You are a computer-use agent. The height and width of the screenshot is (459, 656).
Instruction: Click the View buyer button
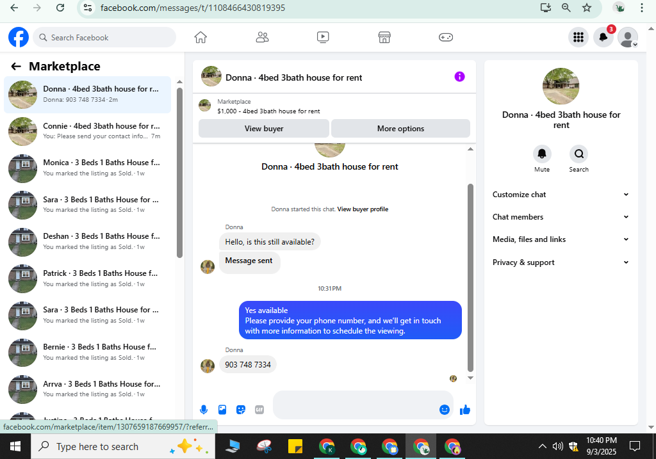tap(263, 128)
